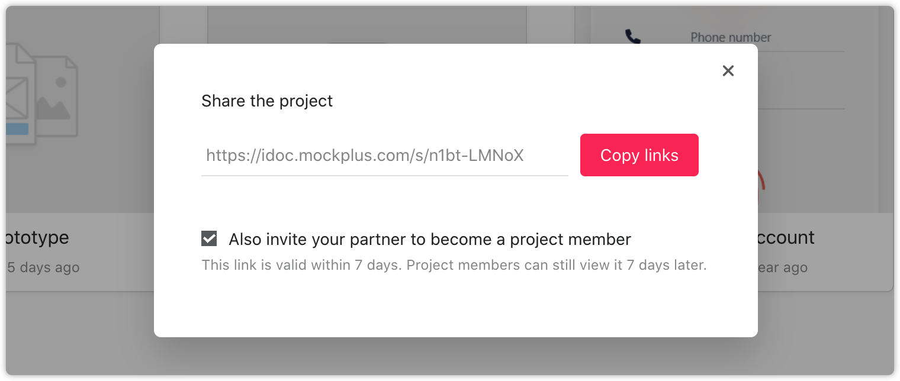This screenshot has width=900, height=381.
Task: Click the link validity hint text
Action: (454, 265)
